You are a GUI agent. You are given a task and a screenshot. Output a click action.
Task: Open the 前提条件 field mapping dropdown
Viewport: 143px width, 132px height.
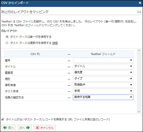pos(103,85)
